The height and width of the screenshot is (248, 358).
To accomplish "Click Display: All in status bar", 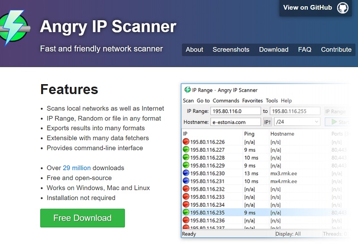I will coord(288,234).
